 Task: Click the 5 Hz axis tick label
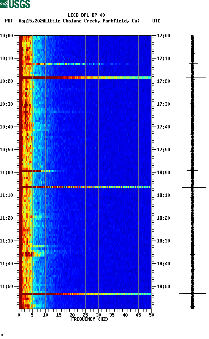point(32,315)
